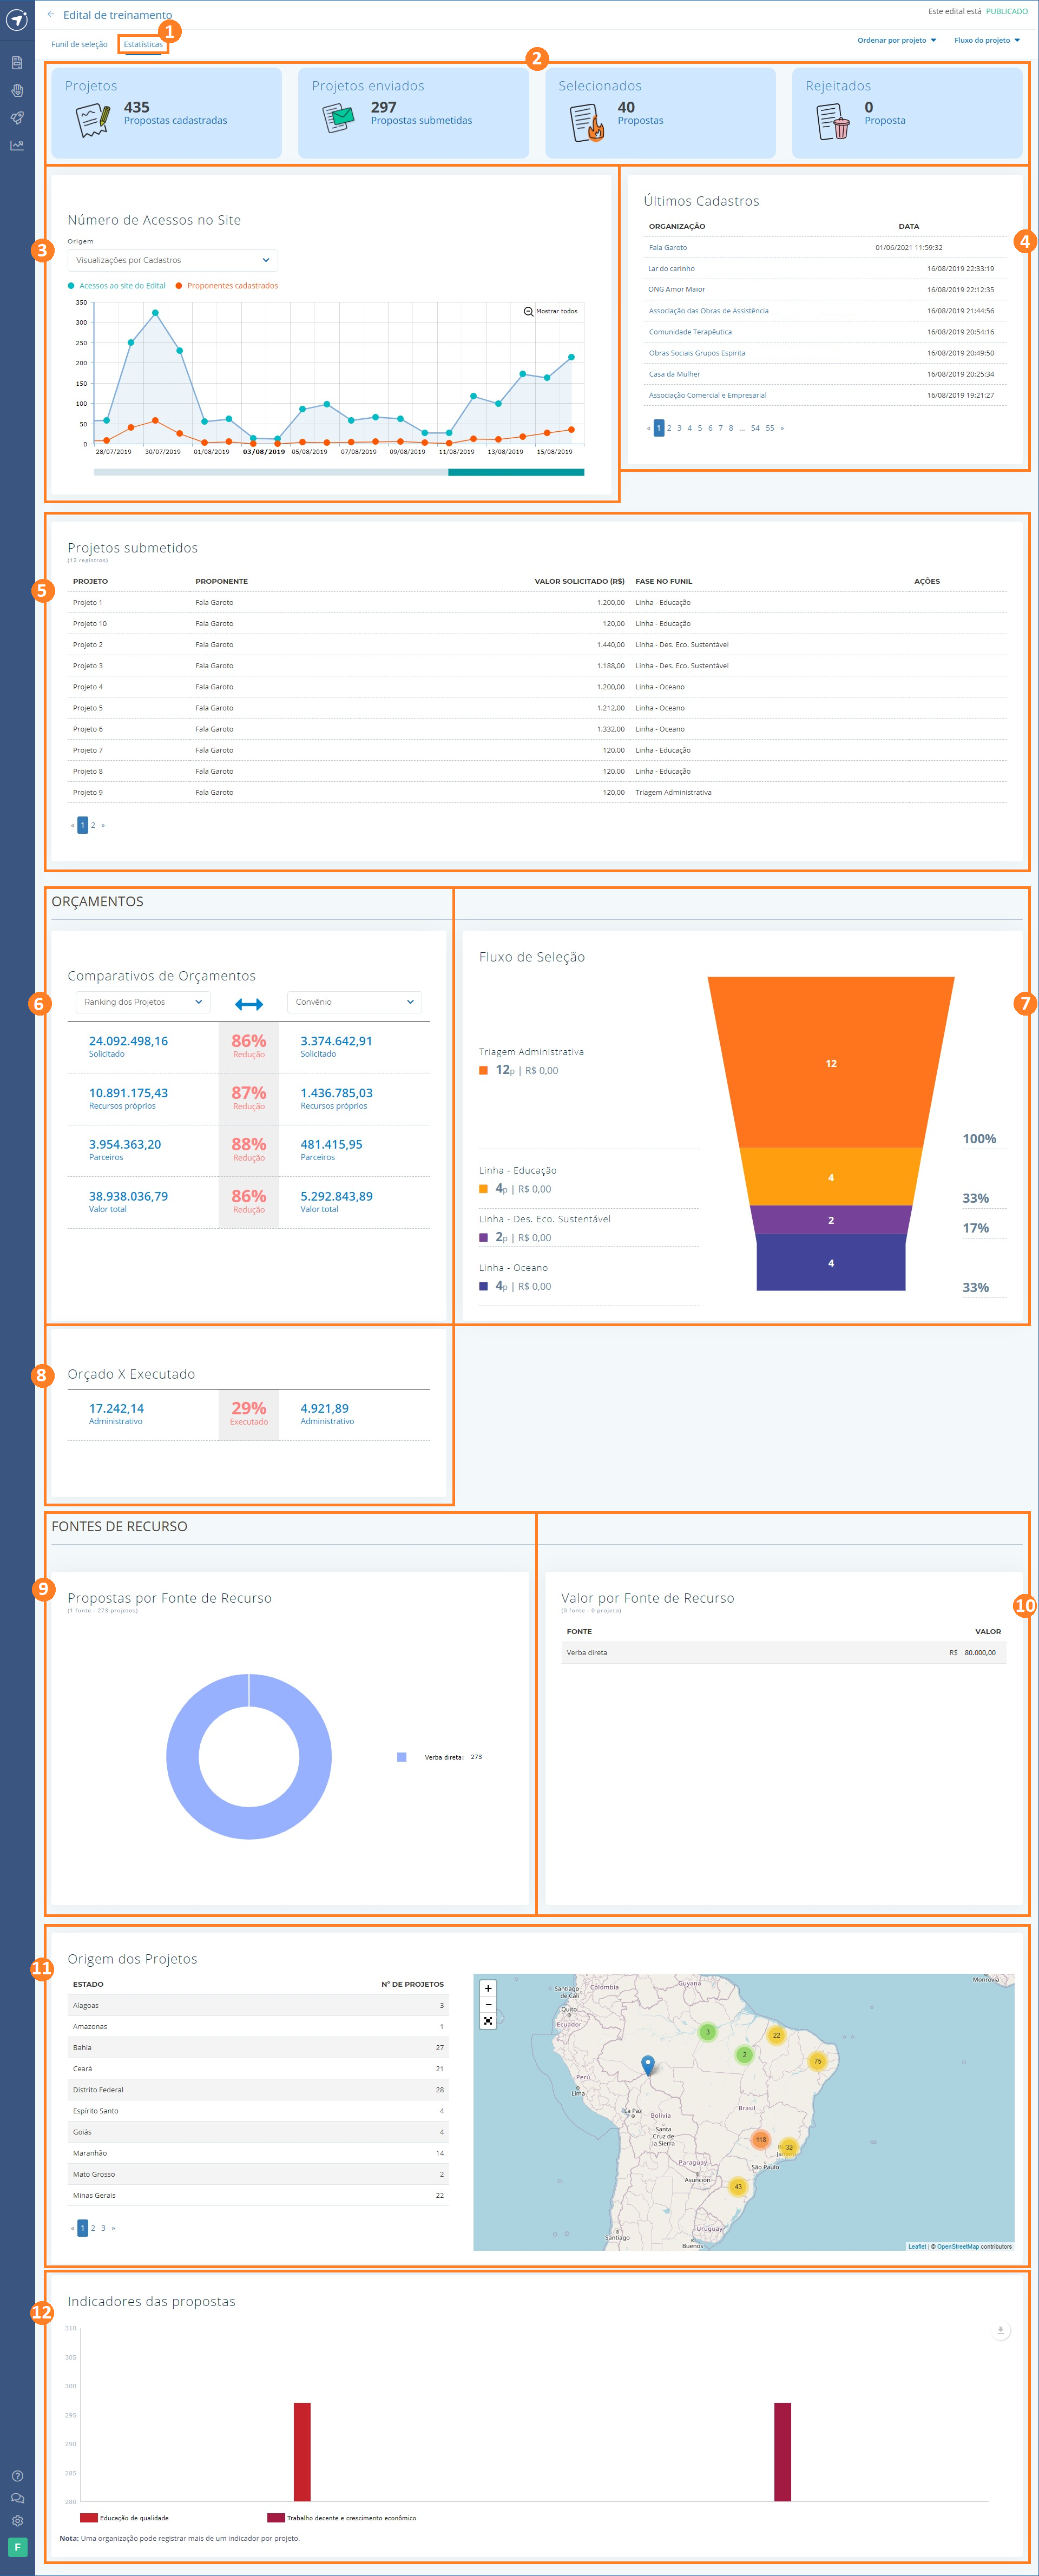Open the hand-with-heart sidebar icon
Screen dimensions: 1039x2576
tap(17, 90)
